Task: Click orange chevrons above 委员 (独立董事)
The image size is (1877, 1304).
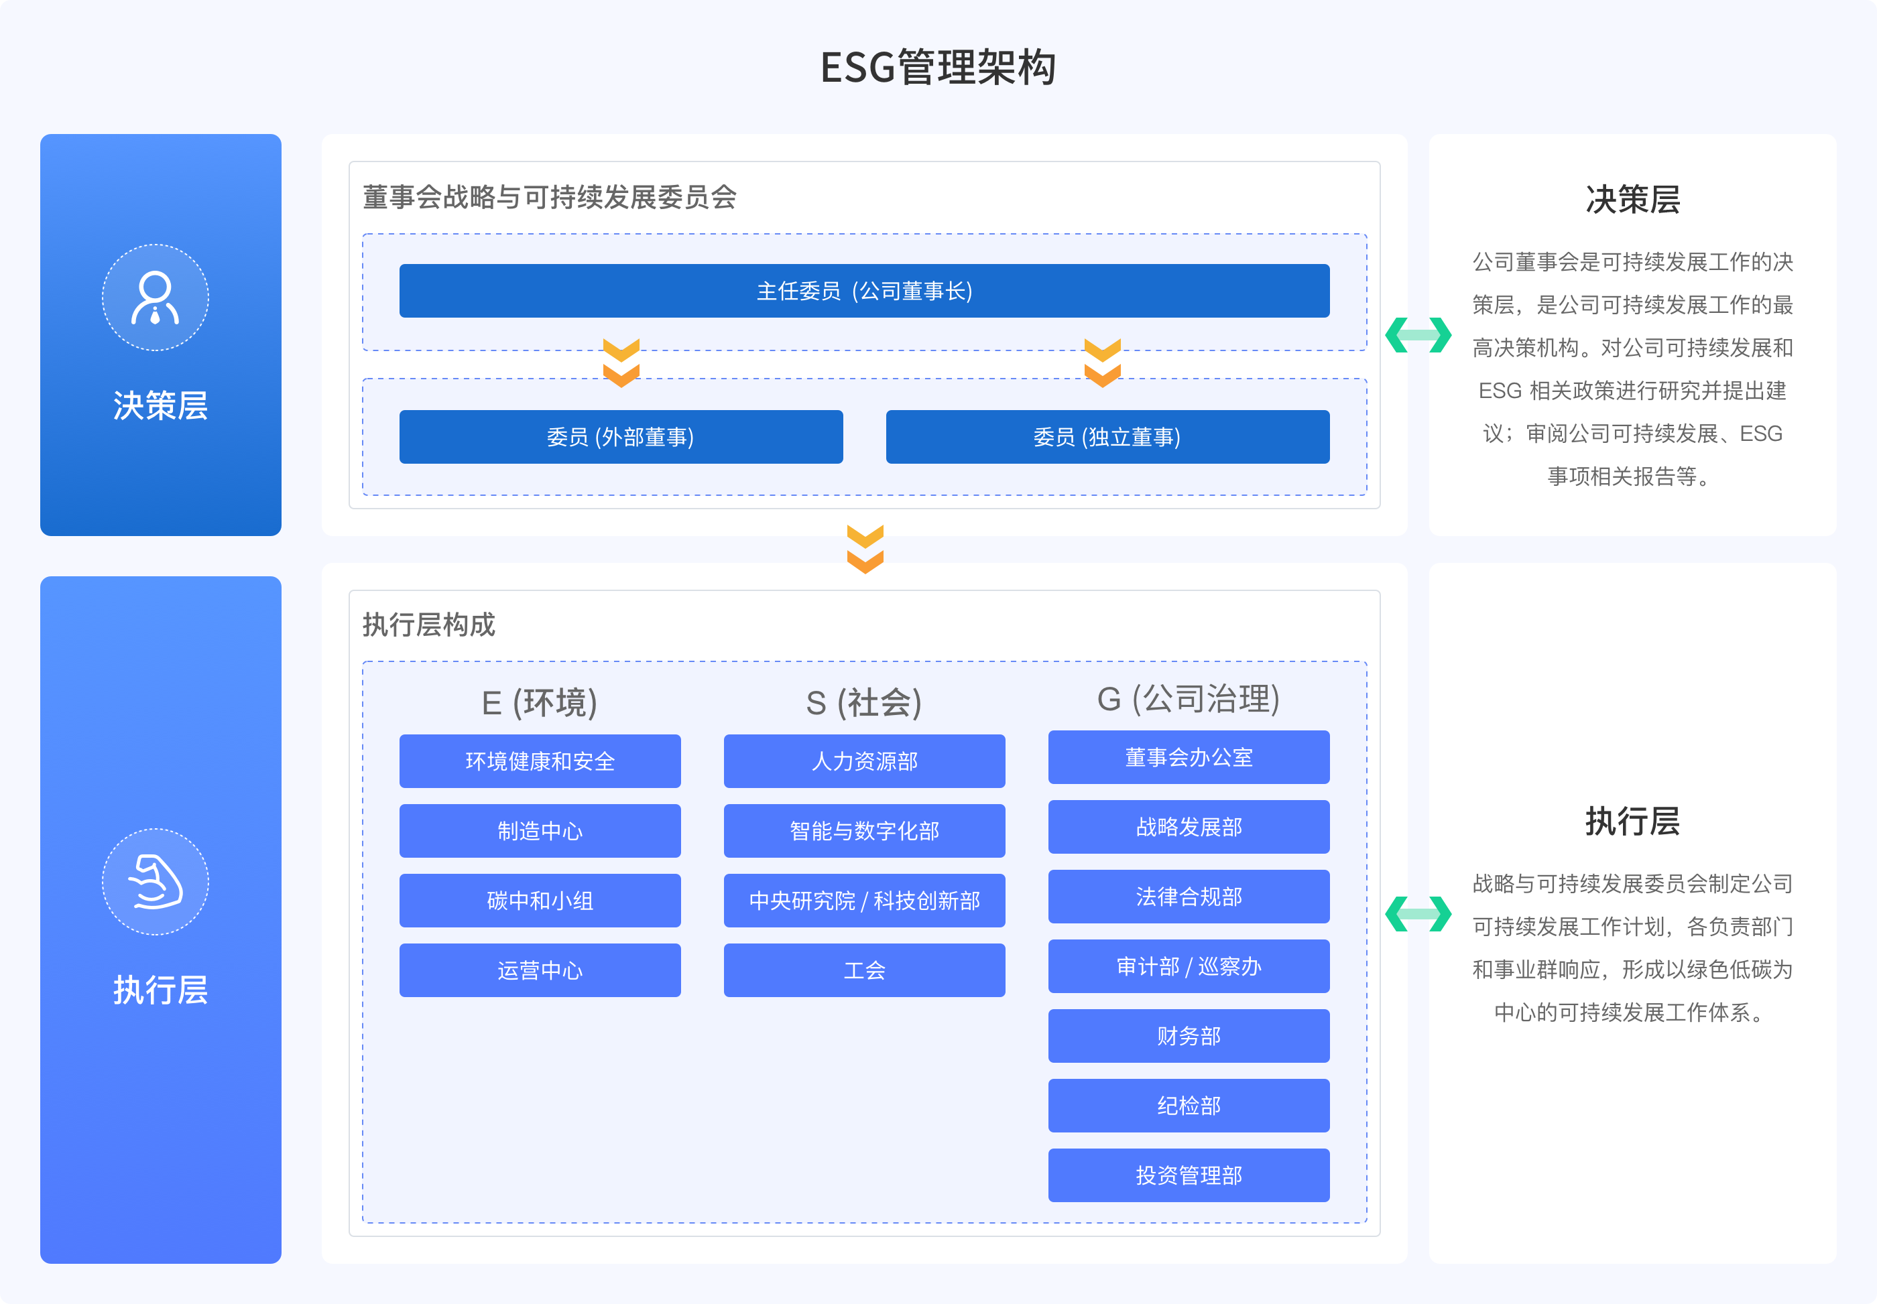Action: [x=1102, y=363]
